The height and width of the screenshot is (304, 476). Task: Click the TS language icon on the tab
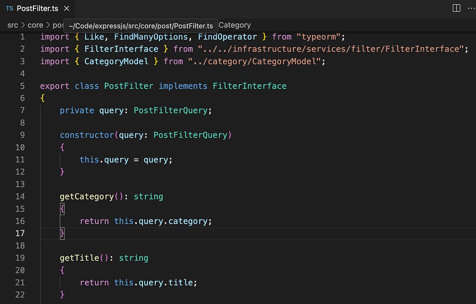click(10, 8)
